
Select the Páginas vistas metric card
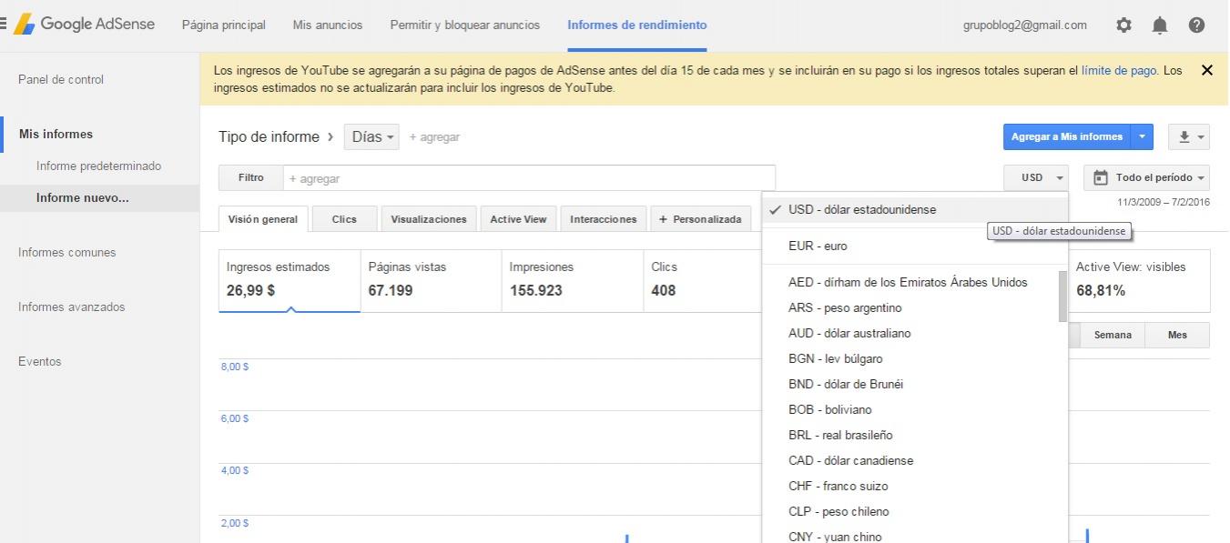click(432, 281)
